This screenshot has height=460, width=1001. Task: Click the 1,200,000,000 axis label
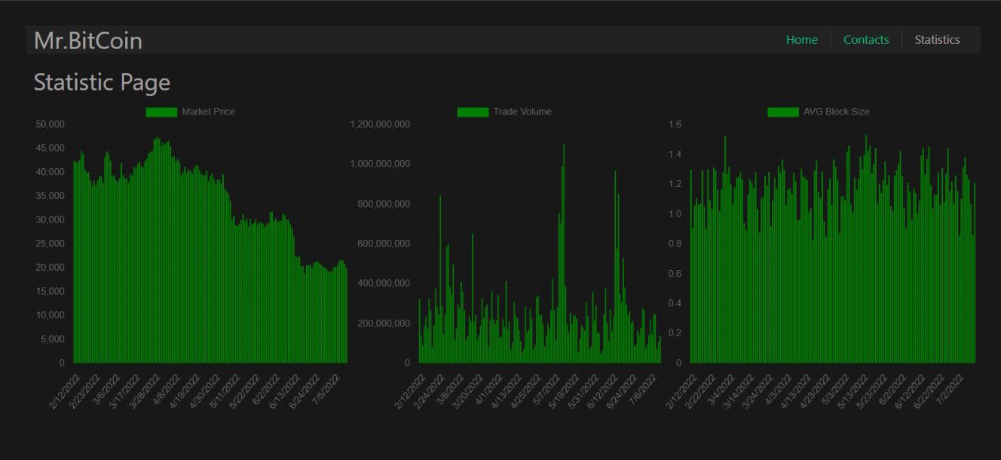click(381, 124)
